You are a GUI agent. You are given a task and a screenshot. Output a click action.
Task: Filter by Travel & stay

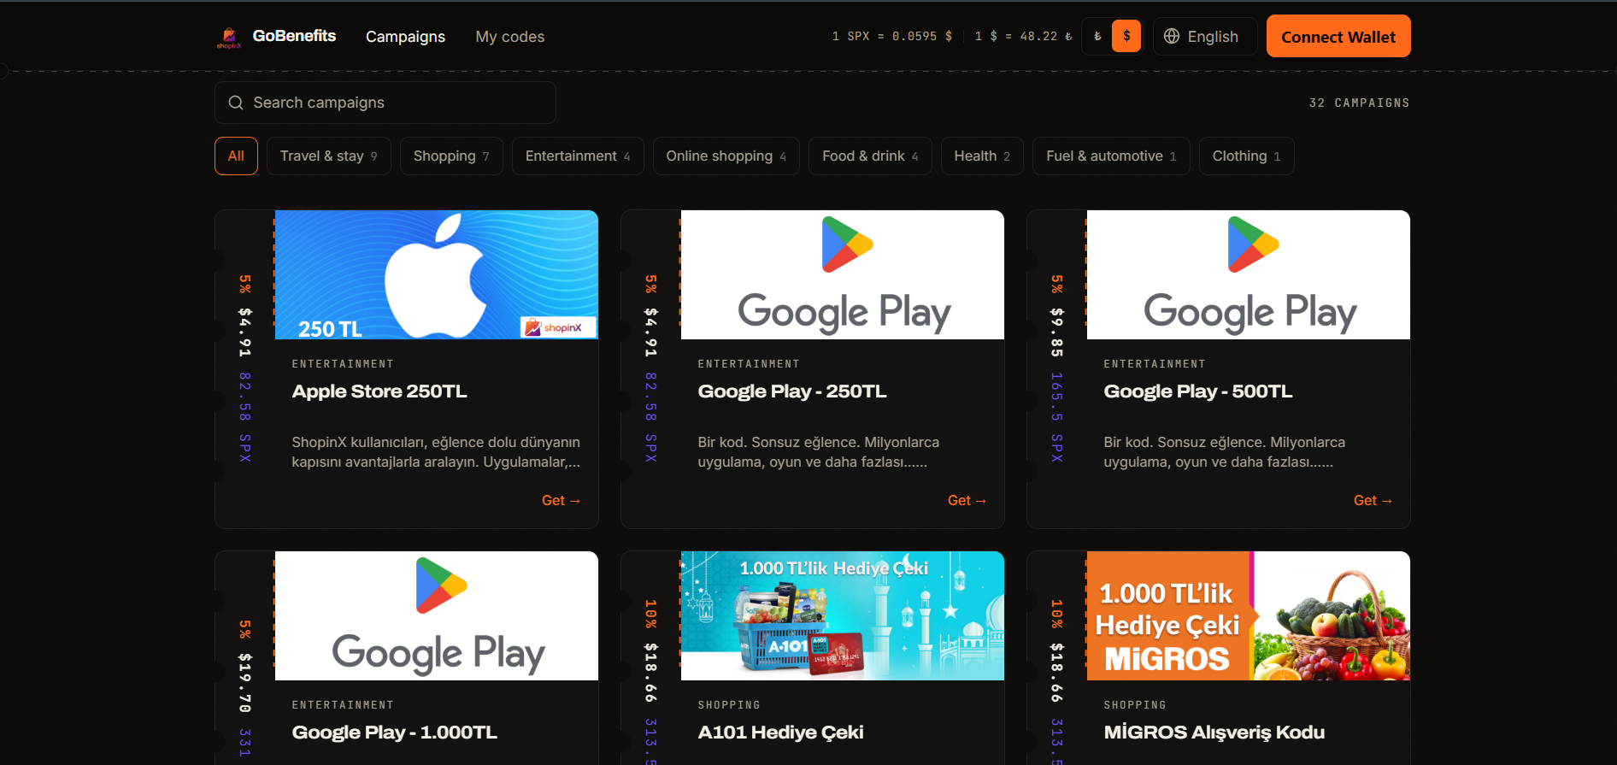pos(329,156)
